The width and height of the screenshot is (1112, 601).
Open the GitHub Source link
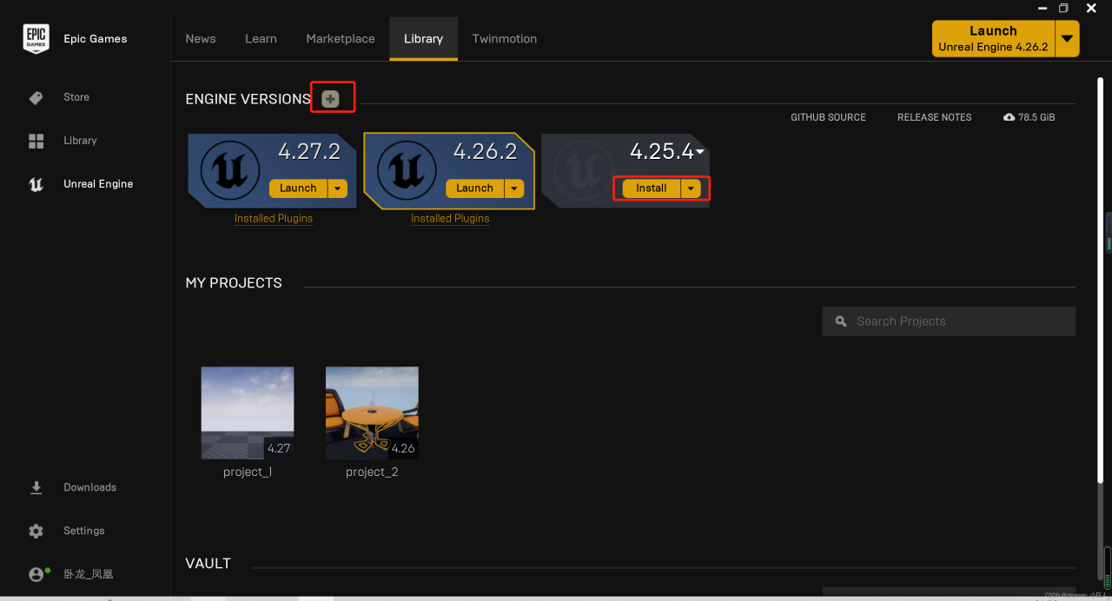click(x=828, y=117)
